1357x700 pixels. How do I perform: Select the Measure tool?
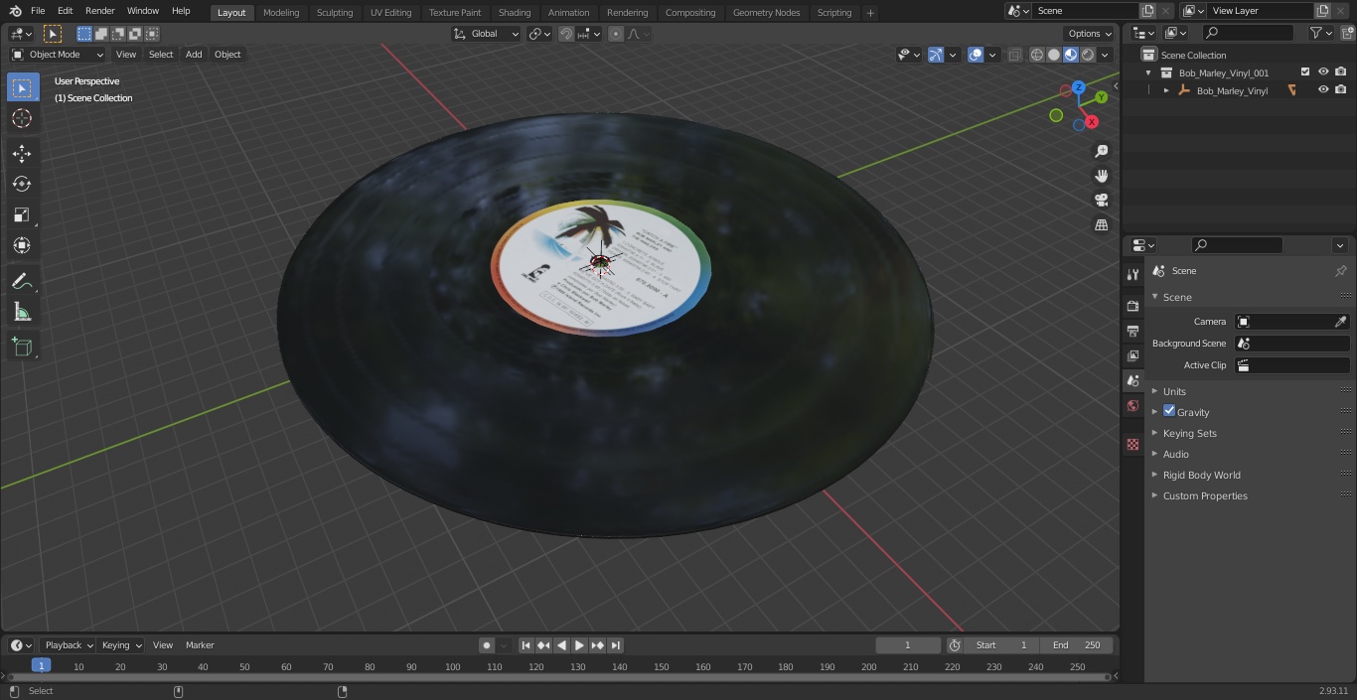22,313
